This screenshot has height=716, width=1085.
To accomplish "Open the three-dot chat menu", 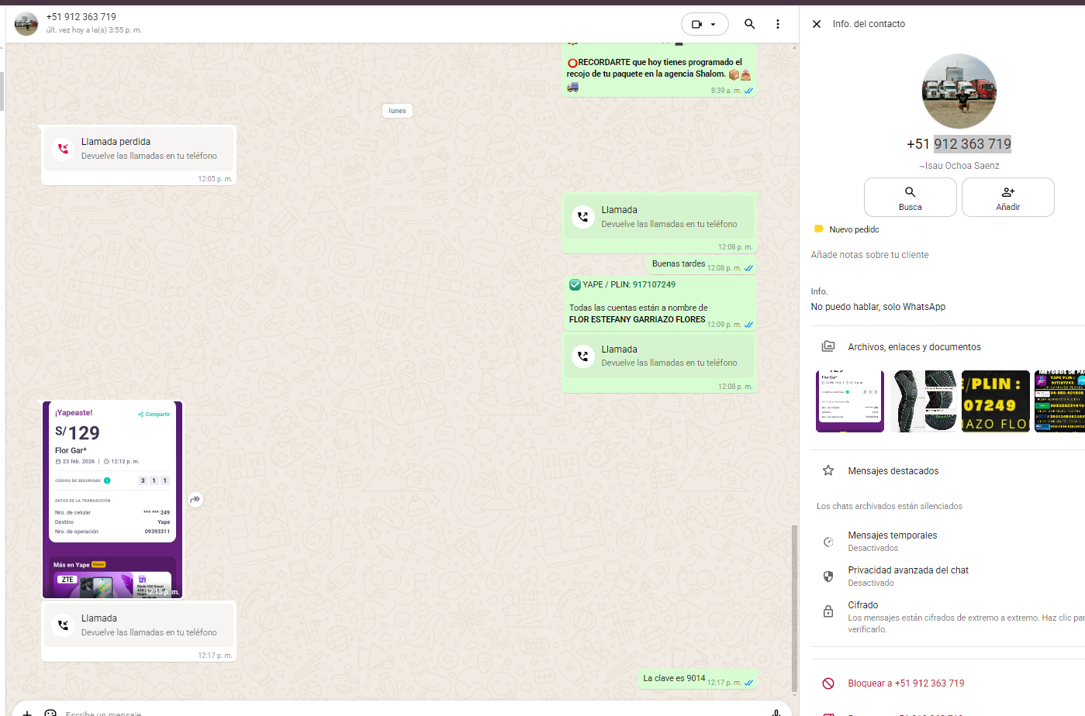I will pyautogui.click(x=777, y=24).
